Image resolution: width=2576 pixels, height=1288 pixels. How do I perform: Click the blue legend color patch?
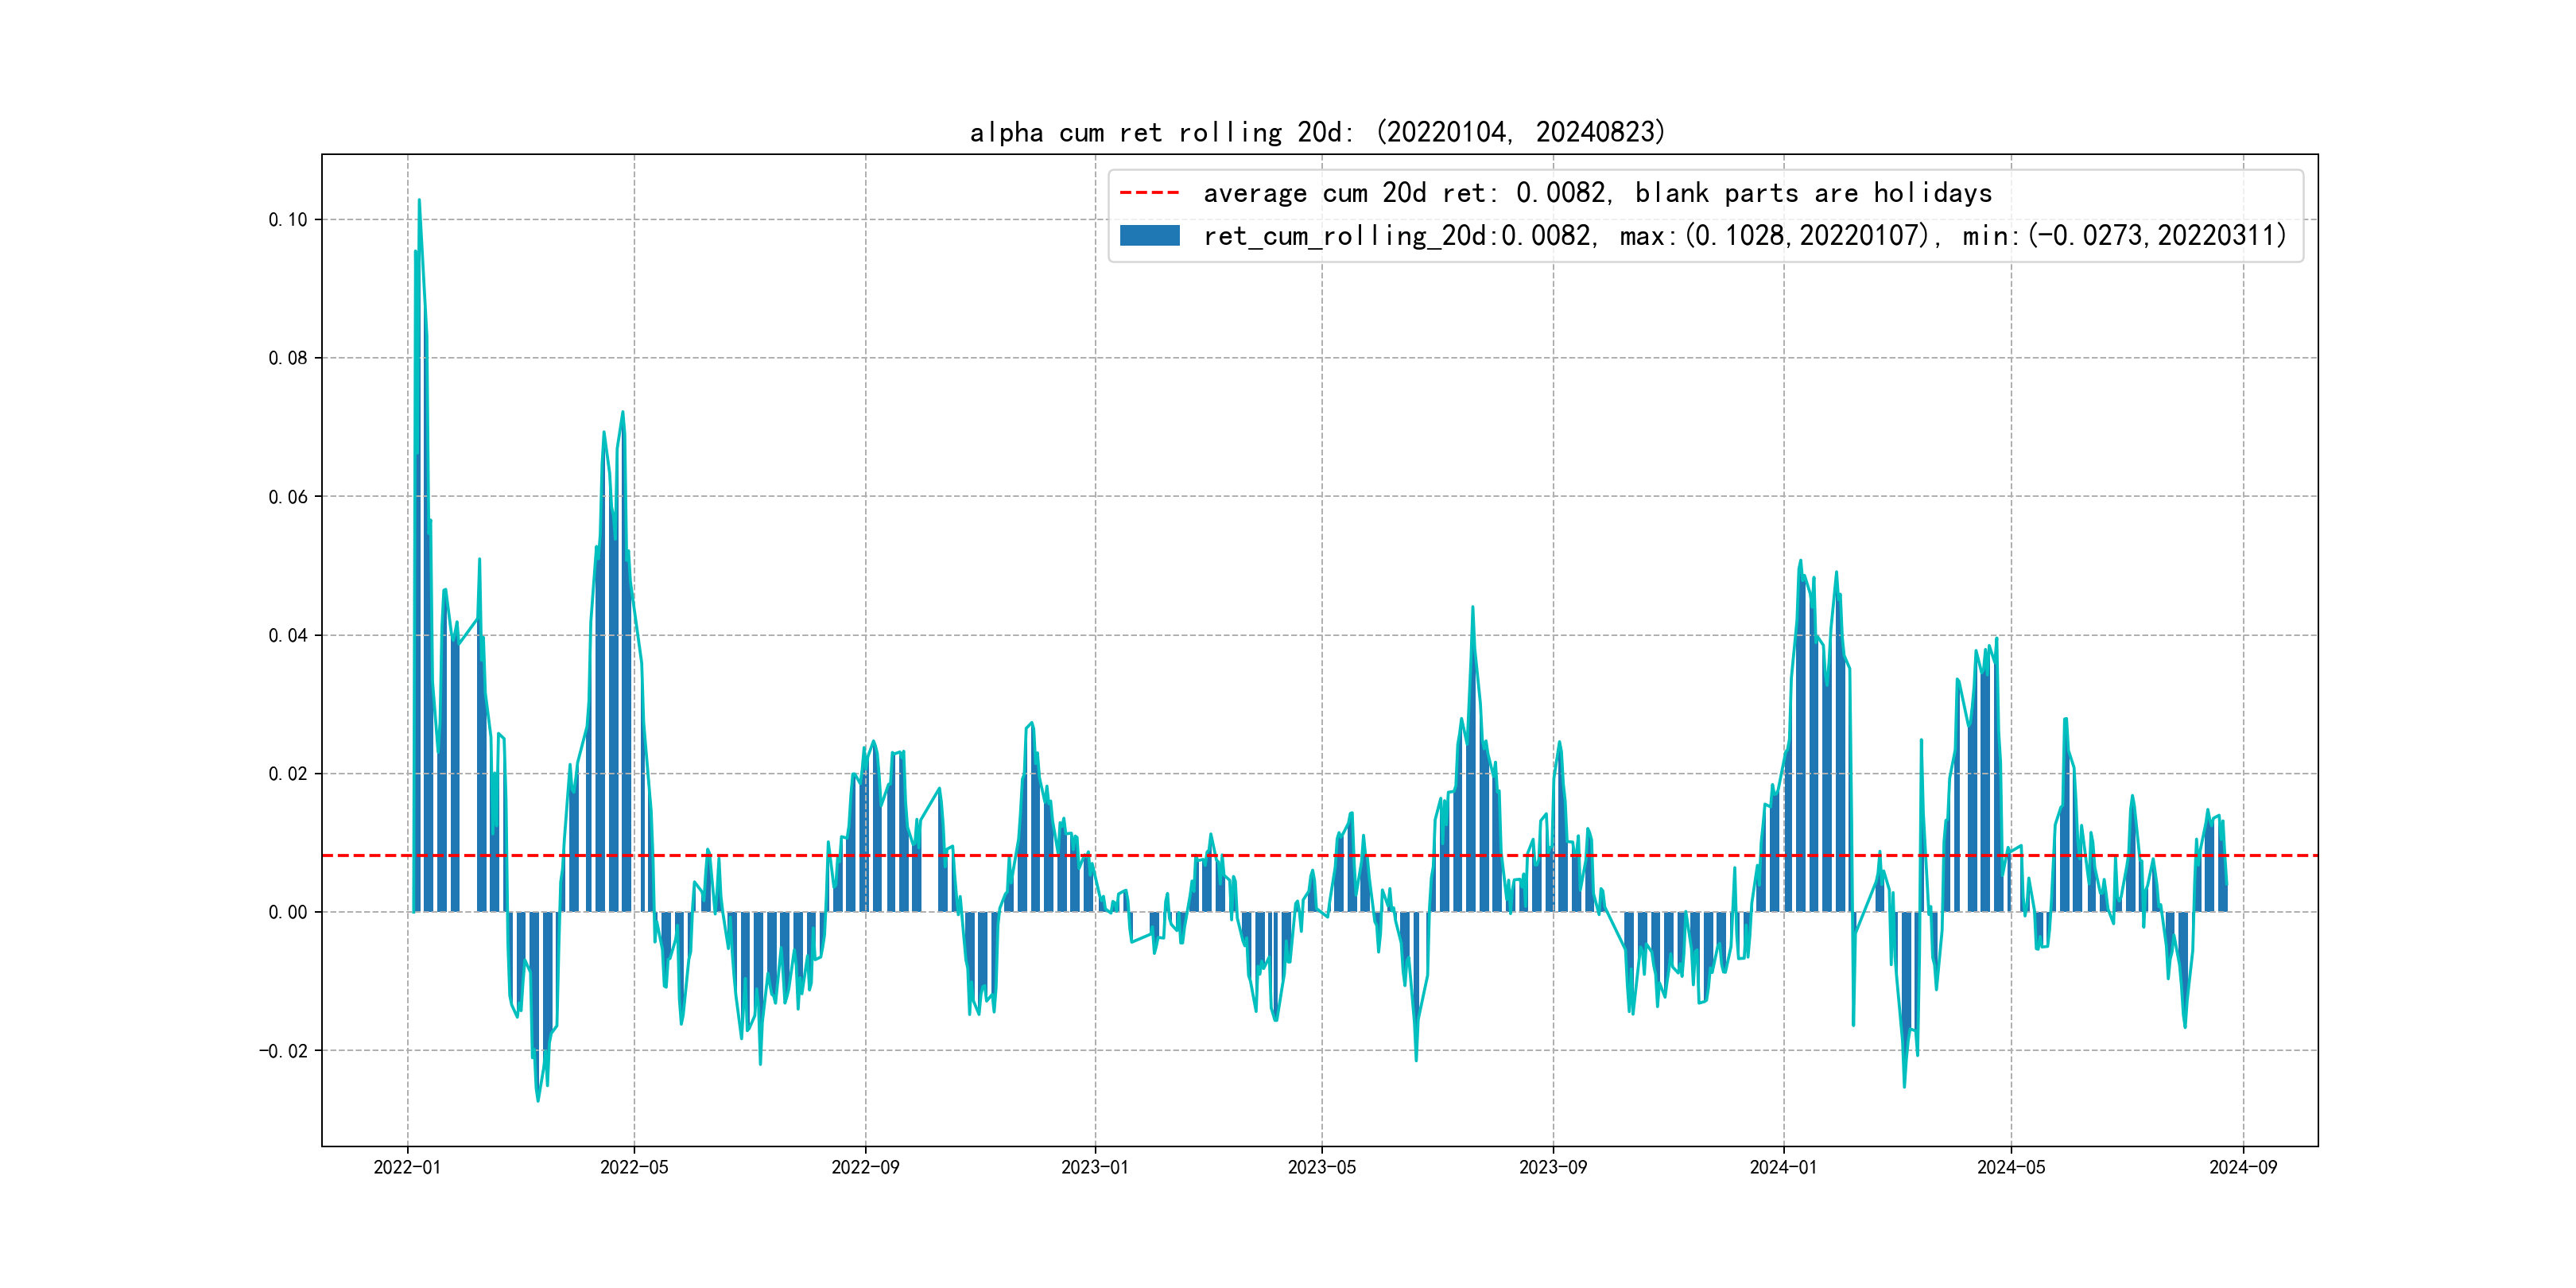point(1149,236)
